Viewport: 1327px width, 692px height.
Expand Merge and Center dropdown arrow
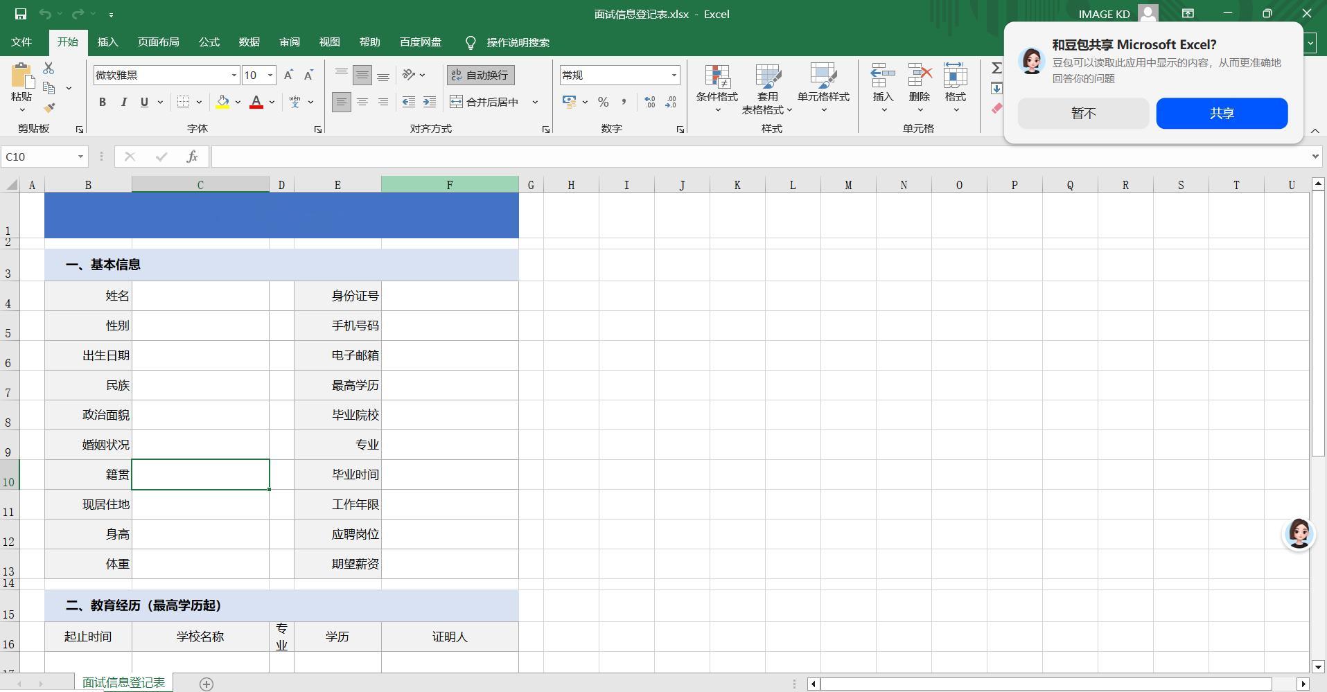535,102
